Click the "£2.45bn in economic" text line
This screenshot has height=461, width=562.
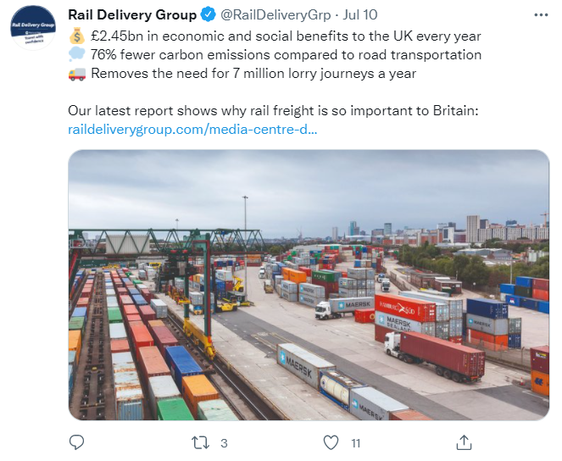[x=286, y=36]
